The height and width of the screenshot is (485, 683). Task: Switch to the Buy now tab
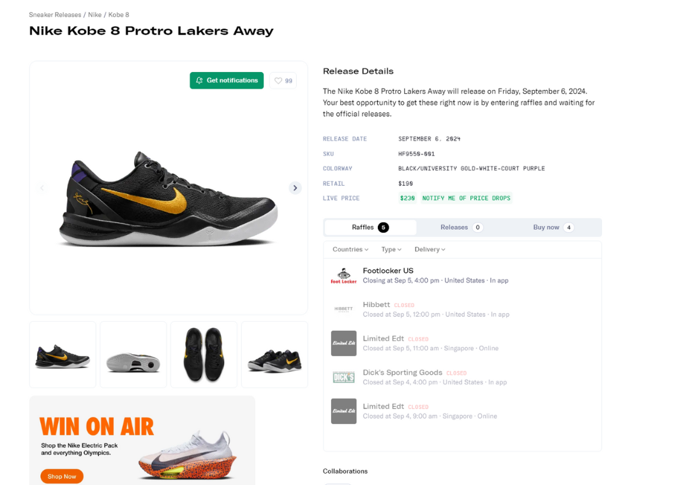coord(553,227)
